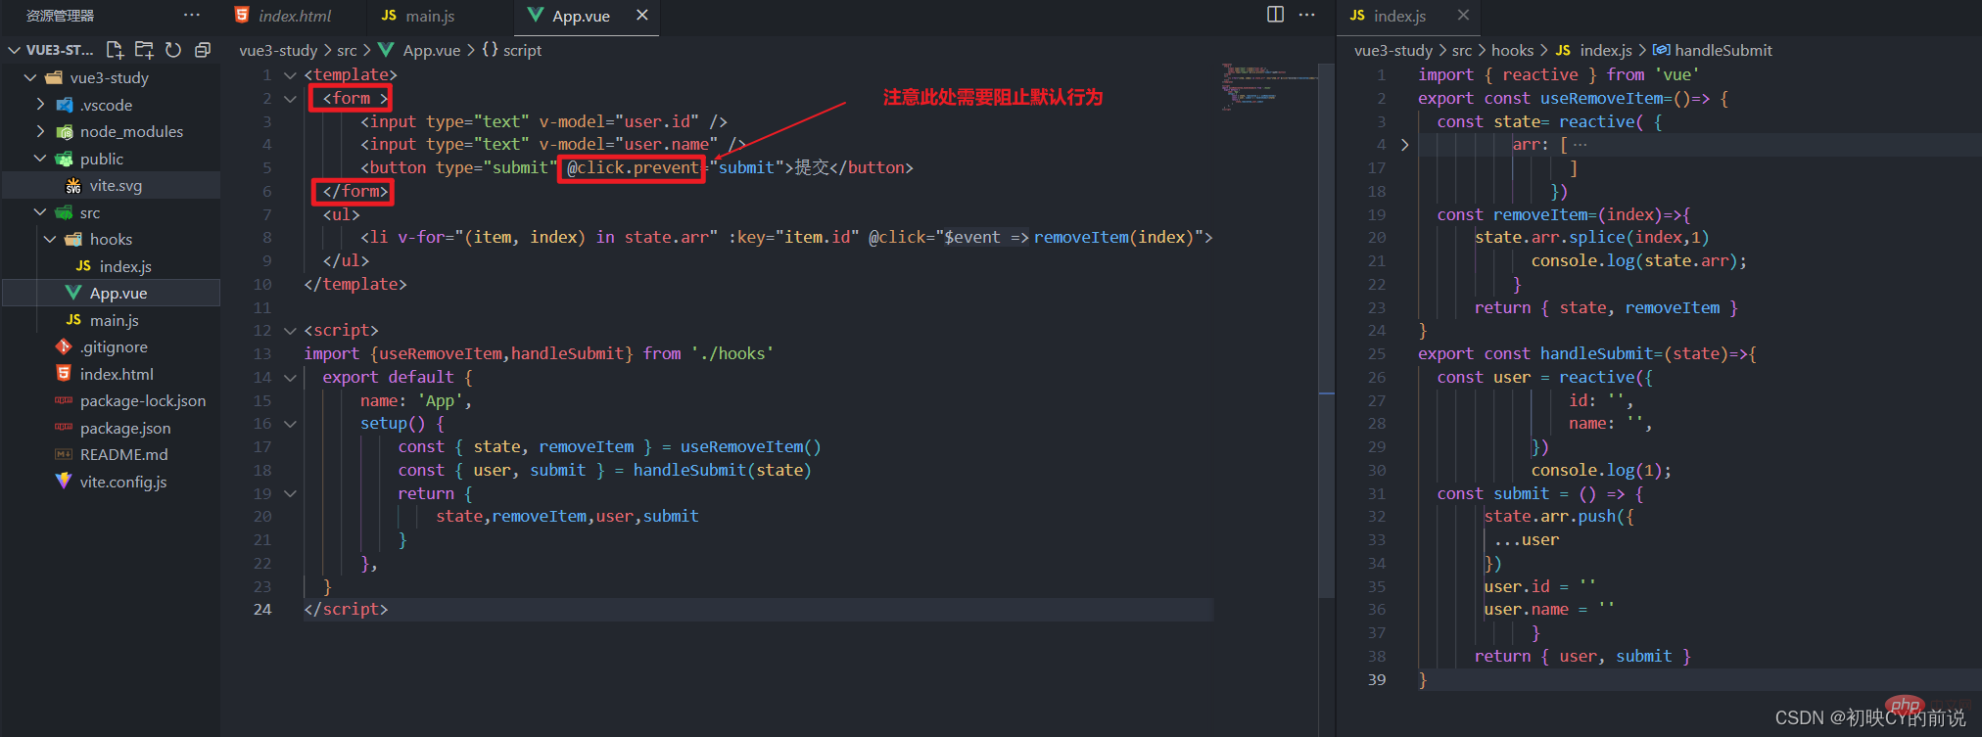The width and height of the screenshot is (1982, 737).
Task: Click line number 39 in index.js editor
Action: [1377, 679]
